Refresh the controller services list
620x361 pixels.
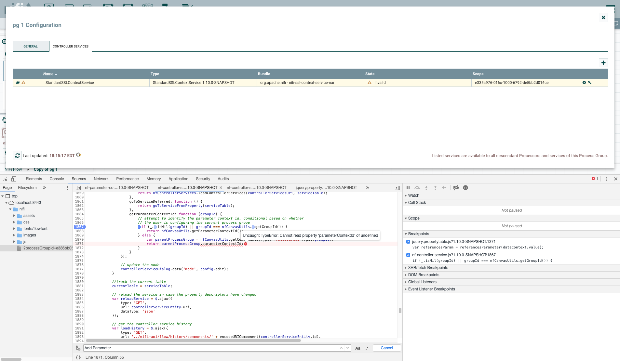[17, 155]
